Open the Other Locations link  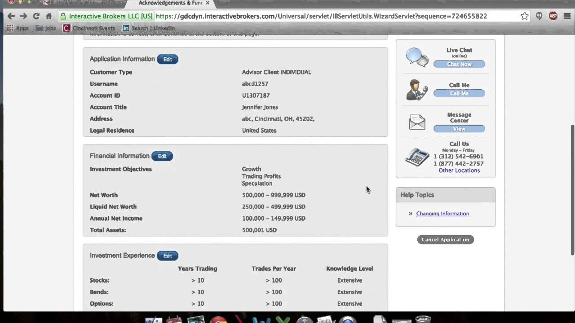[x=459, y=170]
